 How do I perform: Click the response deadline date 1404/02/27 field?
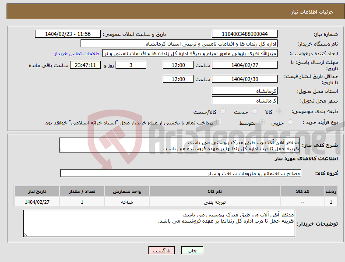[x=245, y=65]
